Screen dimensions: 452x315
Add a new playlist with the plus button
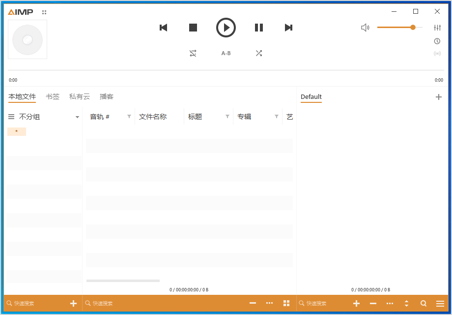click(439, 96)
